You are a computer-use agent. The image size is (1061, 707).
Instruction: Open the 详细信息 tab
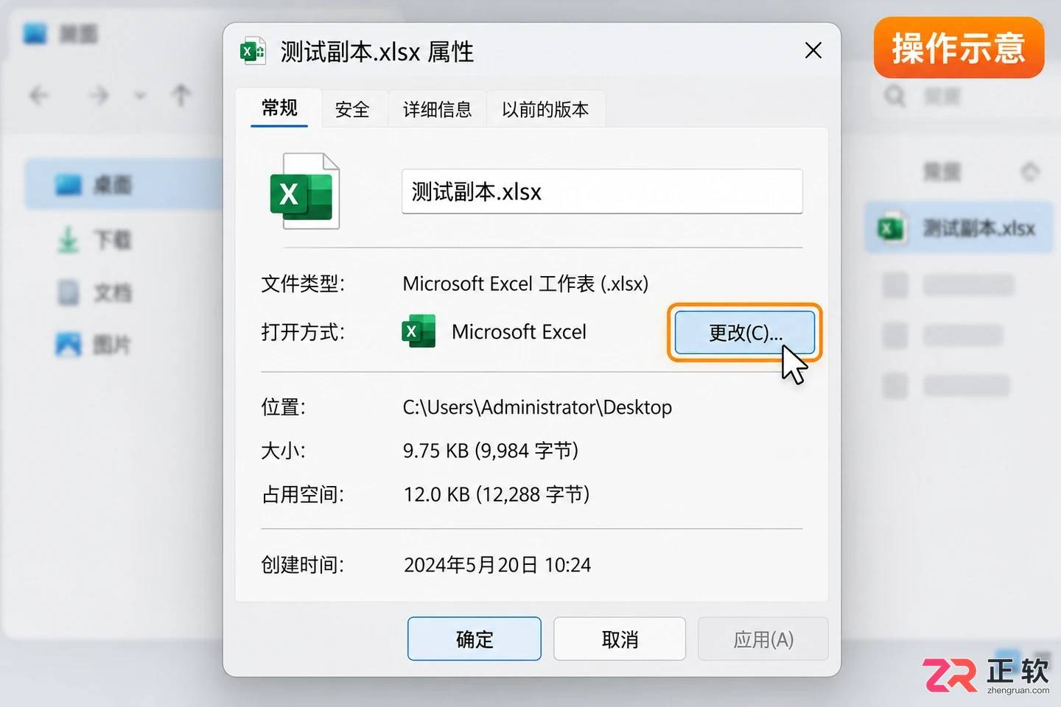(x=437, y=110)
